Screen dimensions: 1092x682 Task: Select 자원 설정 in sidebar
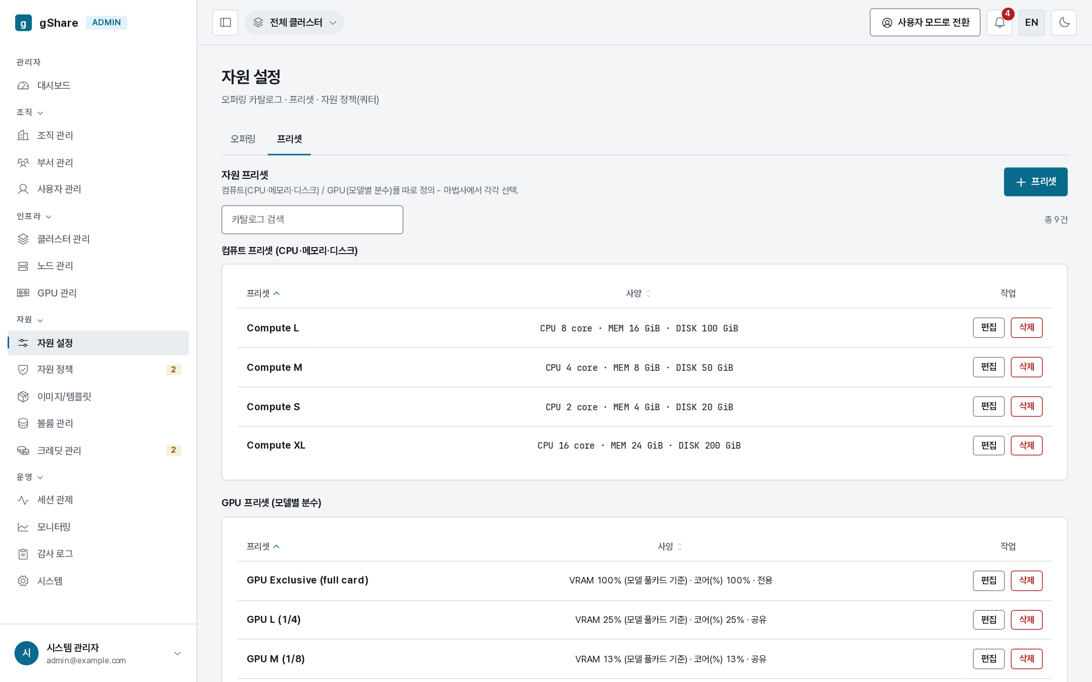(x=98, y=343)
